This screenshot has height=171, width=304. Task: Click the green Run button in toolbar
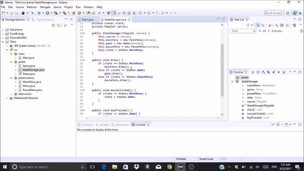coord(47,13)
